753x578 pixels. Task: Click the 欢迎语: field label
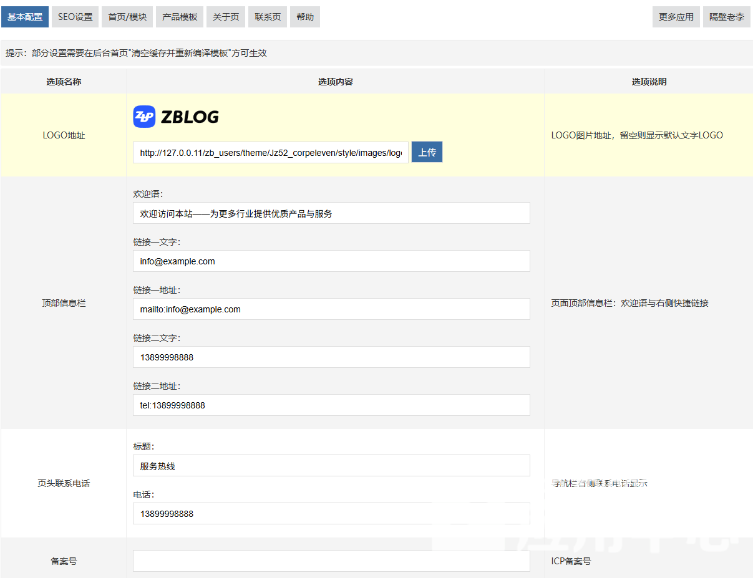(148, 194)
